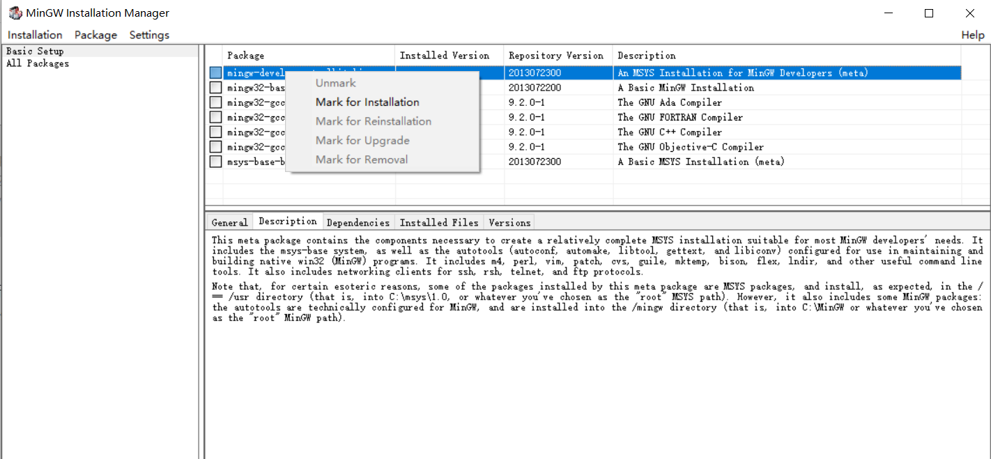Click 'A Basic MSYS Installation (meta)' cell
Screen dimensions: 991x459
coord(701,162)
